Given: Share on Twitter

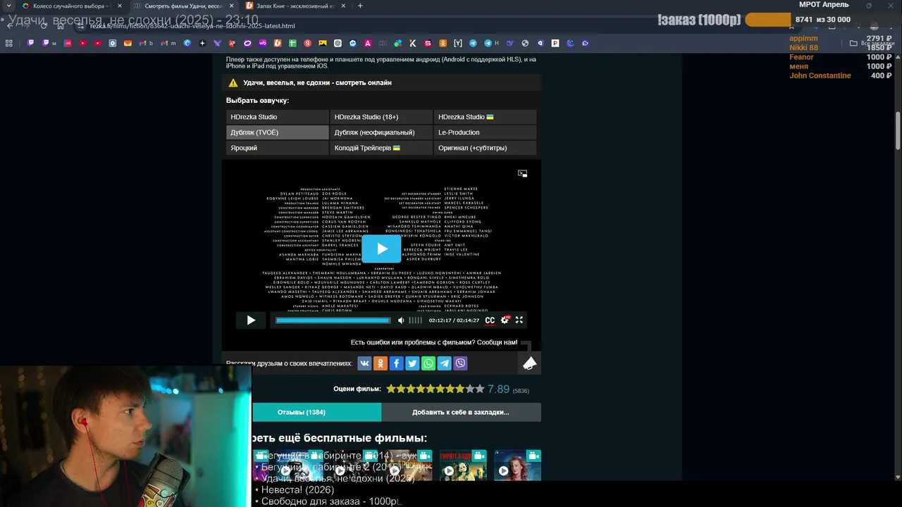Looking at the screenshot, I should pos(412,363).
